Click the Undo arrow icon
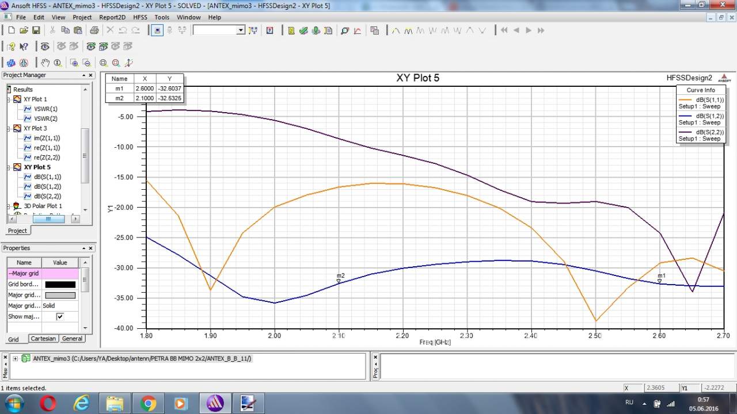The height and width of the screenshot is (414, 737). point(123,30)
